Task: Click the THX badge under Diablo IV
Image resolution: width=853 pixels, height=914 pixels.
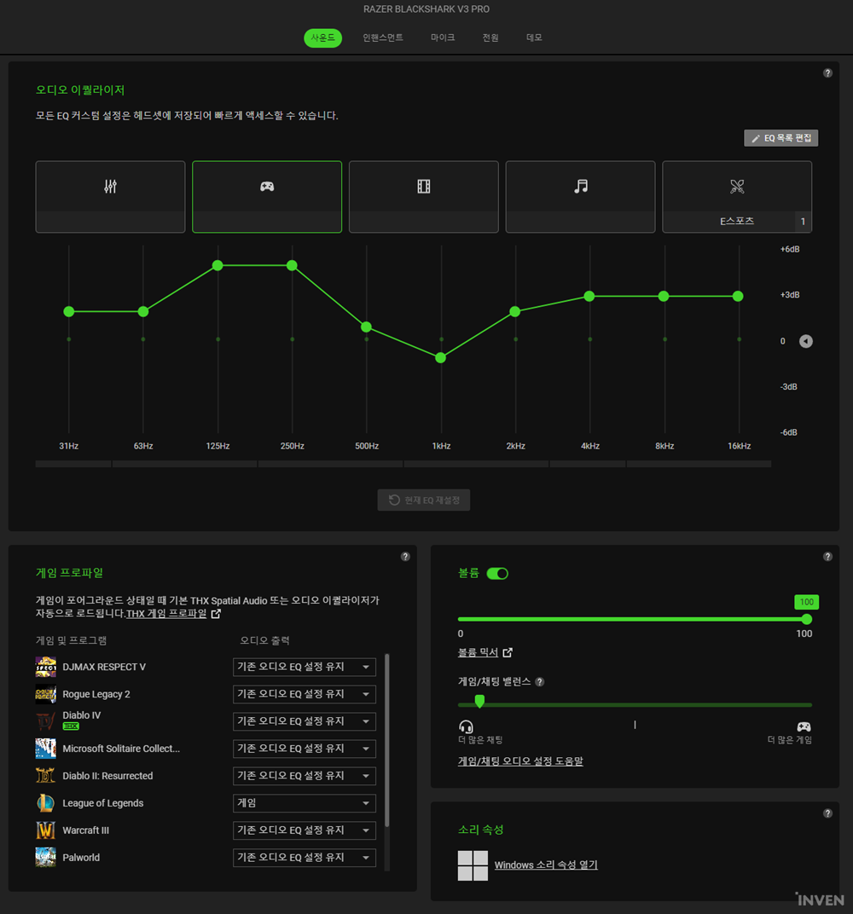Action: point(71,726)
